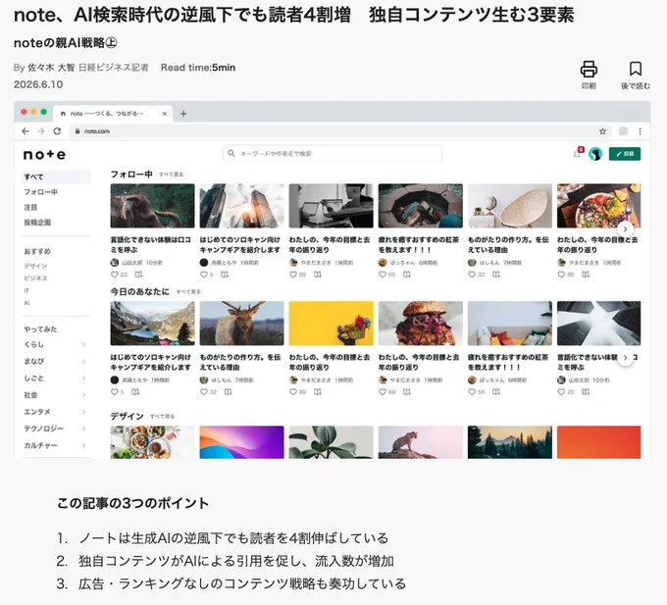This screenshot has width=667, height=605.
Task: Select the note ――つくる、つながる tab
Action: (x=113, y=114)
